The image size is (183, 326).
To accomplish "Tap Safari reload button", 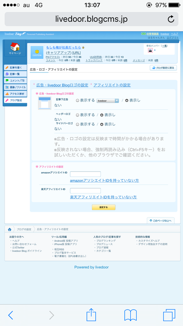I will (x=171, y=19).
